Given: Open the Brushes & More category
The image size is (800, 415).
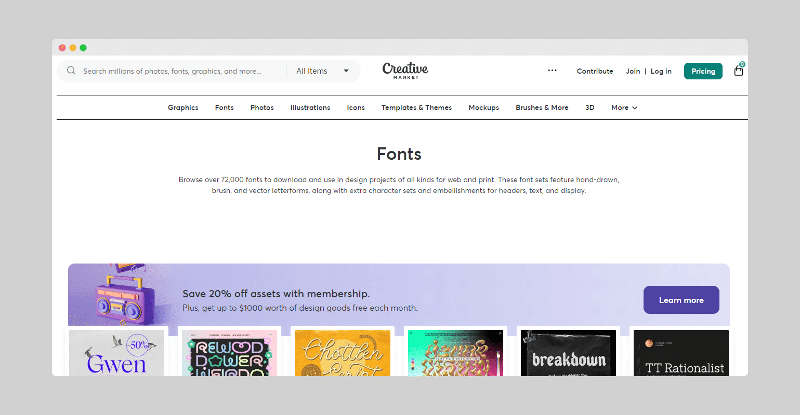Looking at the screenshot, I should click(542, 107).
